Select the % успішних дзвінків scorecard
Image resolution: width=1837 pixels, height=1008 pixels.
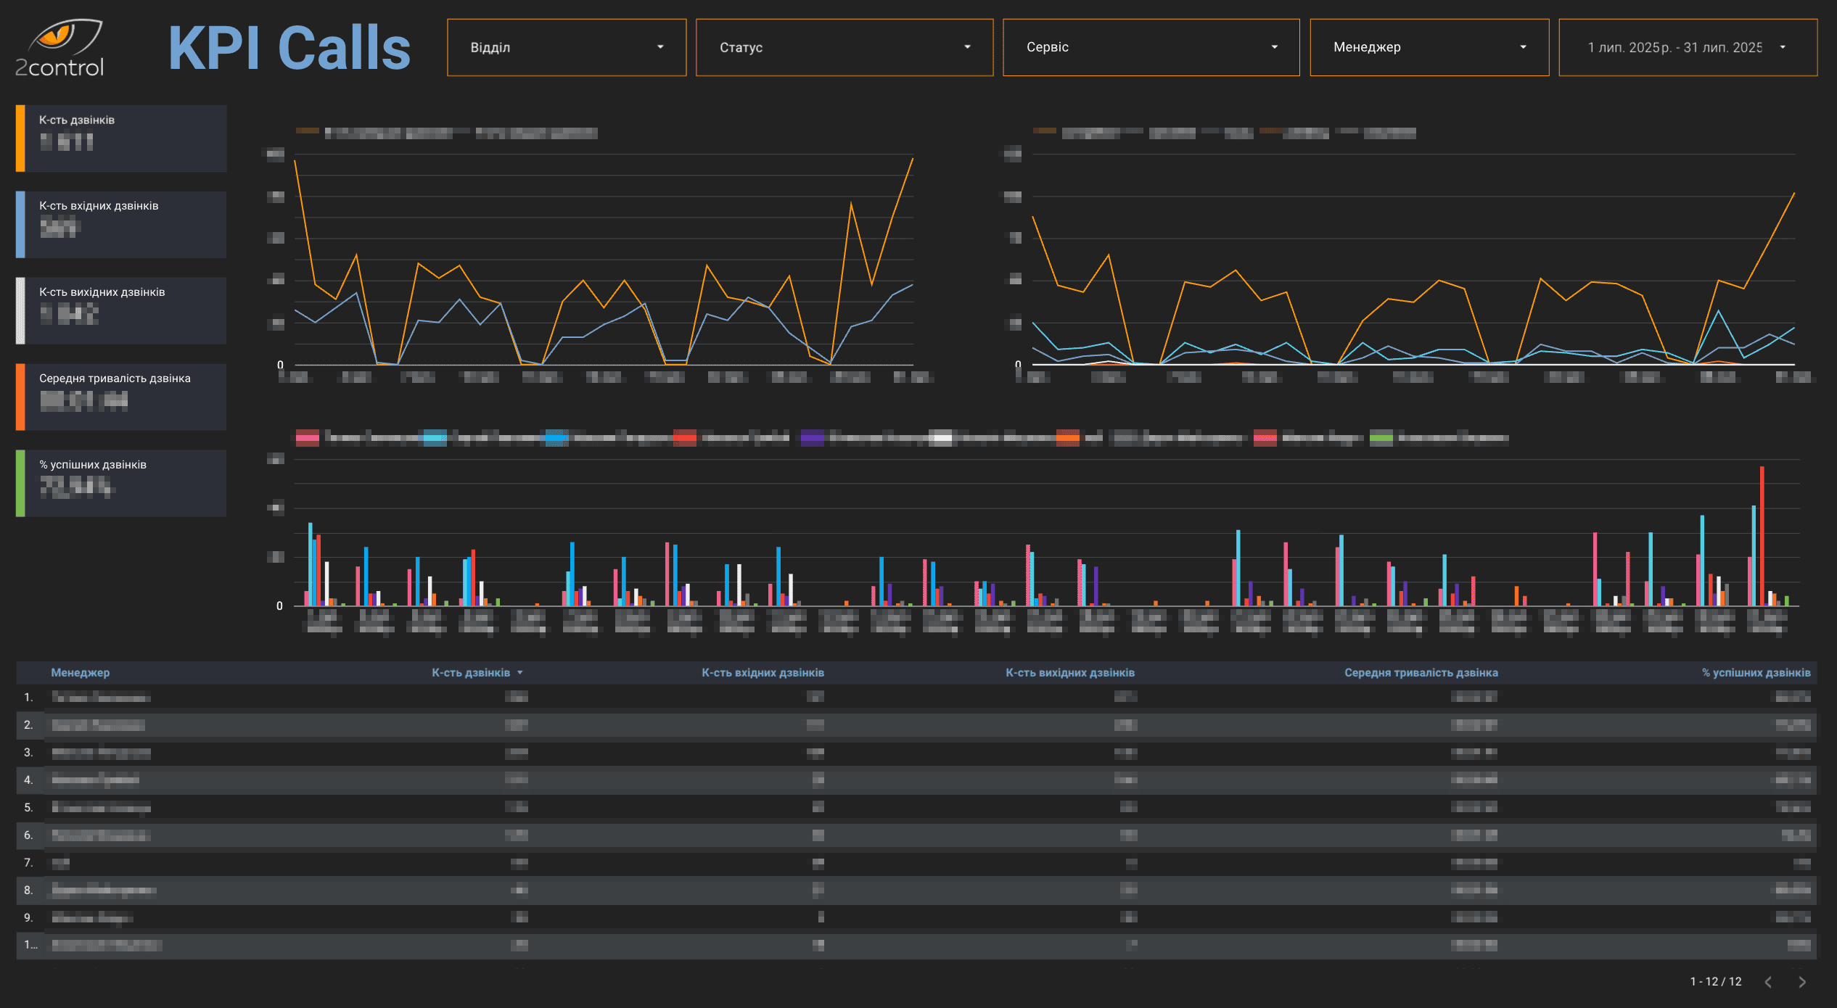[x=121, y=483]
